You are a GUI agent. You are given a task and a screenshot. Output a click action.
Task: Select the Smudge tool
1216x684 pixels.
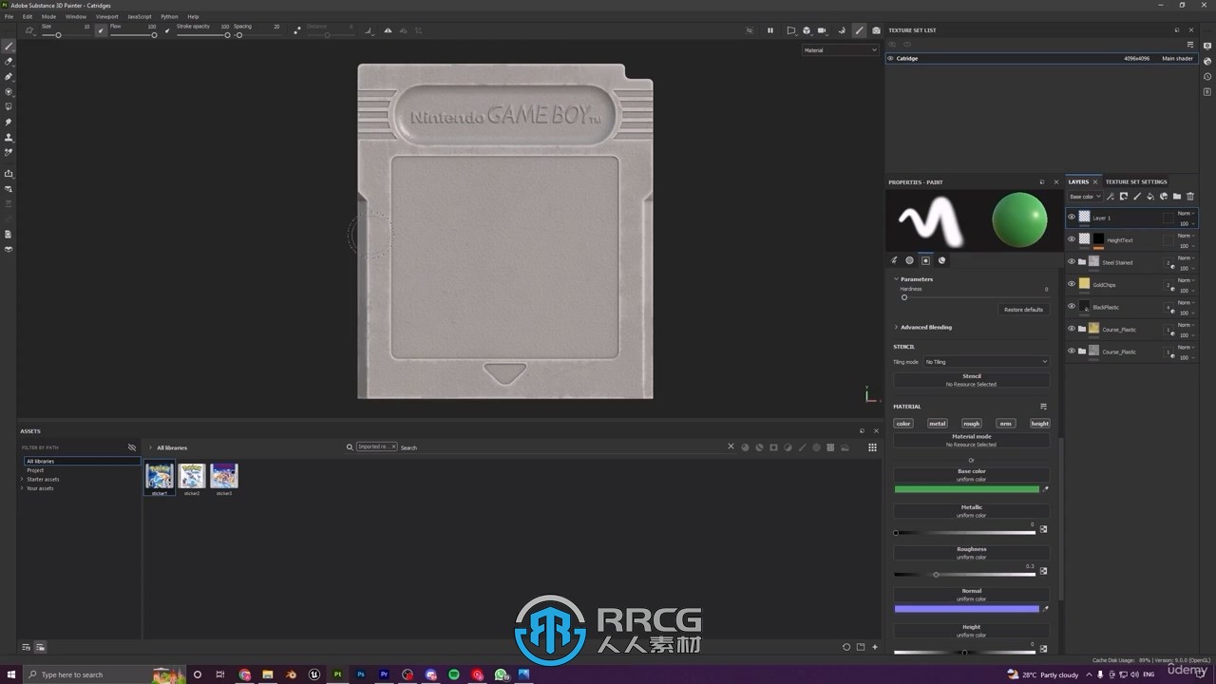(x=9, y=122)
